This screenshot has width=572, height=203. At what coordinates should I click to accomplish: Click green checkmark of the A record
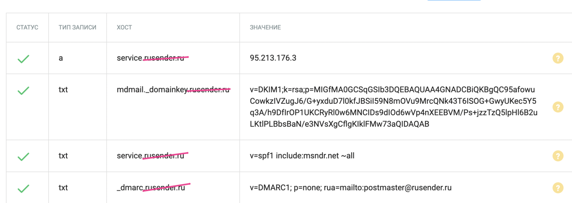point(23,59)
